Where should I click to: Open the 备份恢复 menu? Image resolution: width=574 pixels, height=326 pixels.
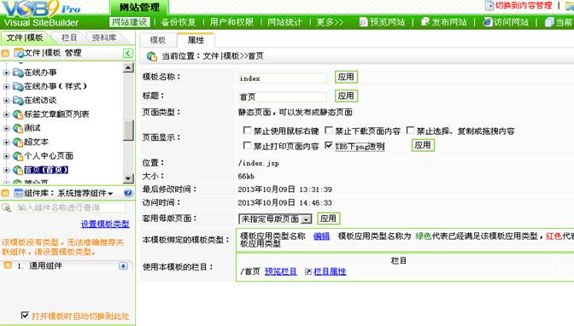[x=179, y=22]
